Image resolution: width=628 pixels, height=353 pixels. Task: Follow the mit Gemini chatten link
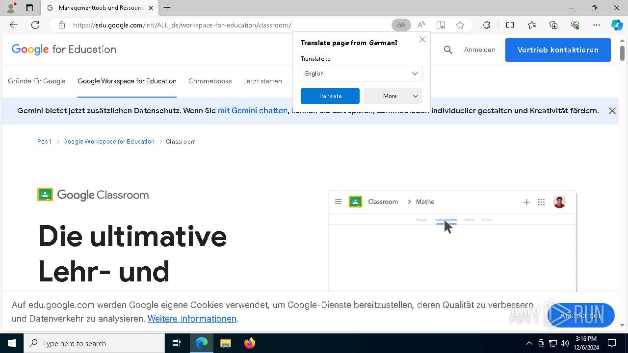[253, 111]
